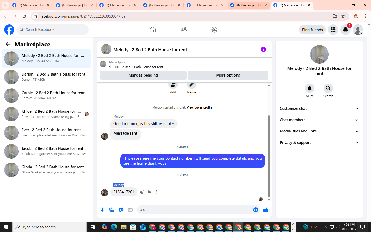Open File Explorer from the taskbar
This screenshot has width=371, height=232.
(x=123, y=227)
